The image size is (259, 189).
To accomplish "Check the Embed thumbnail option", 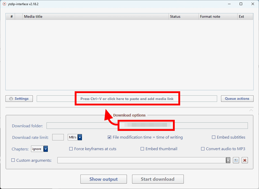I will [142, 149].
